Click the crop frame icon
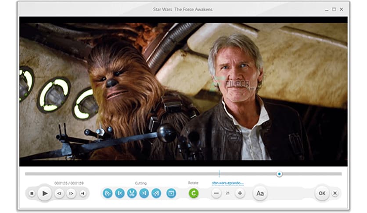This screenshot has height=213, width=367. (x=171, y=193)
